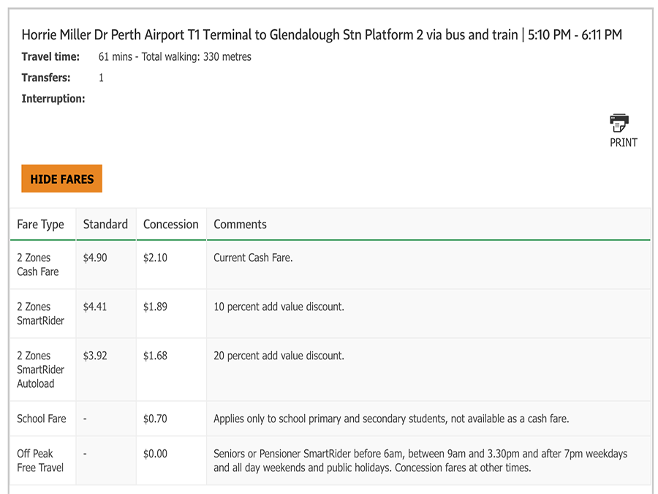Viewport: 658px width, 494px height.
Task: Click the PRINT label
Action: tap(623, 143)
